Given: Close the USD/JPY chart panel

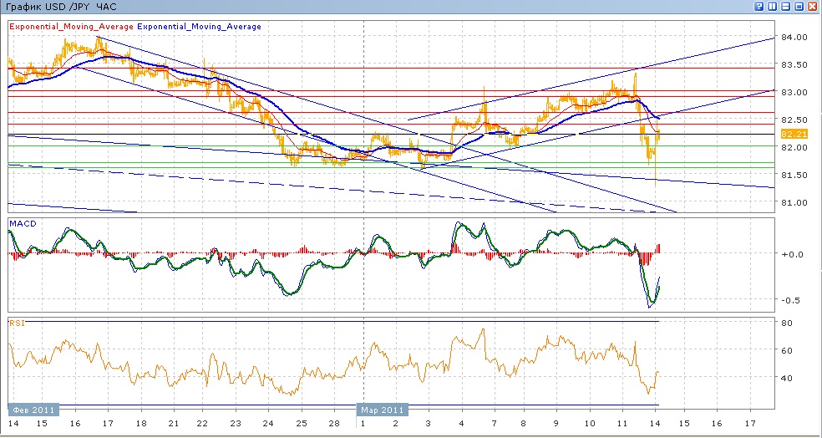Looking at the screenshot, I should coord(811,6).
